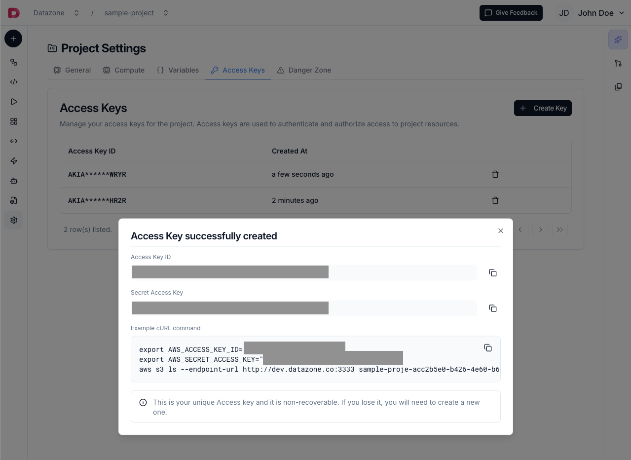This screenshot has height=460, width=631.
Task: Open the library/docs icon on the right sidebar
Action: [x=618, y=87]
